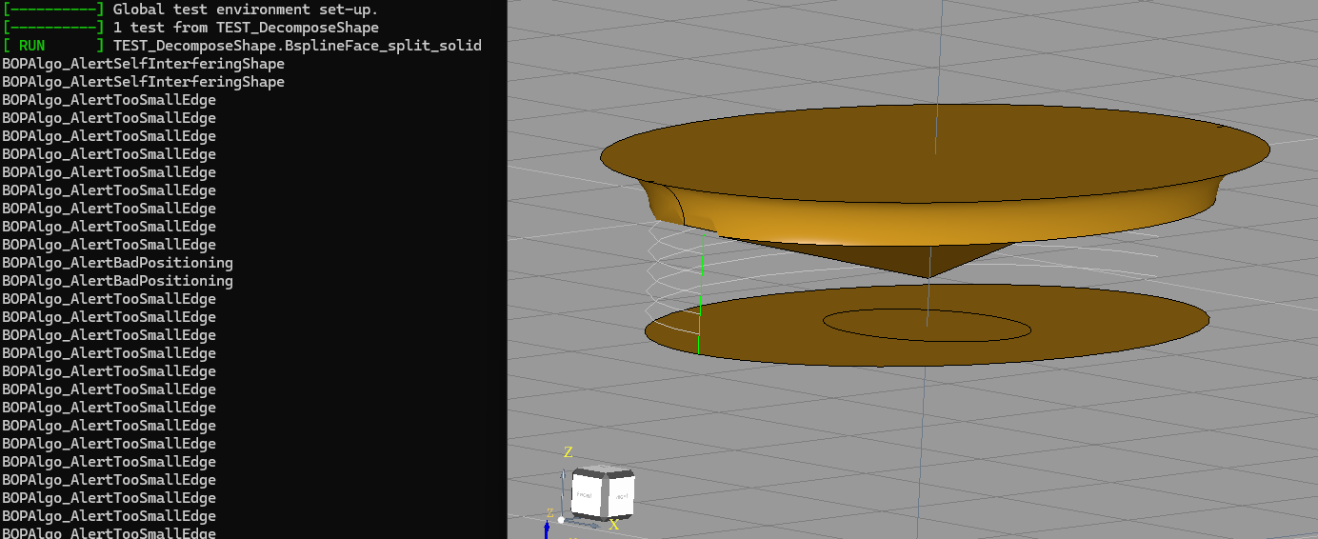Select the lowest green edge on the lower disc
The width and height of the screenshot is (1318, 539).
(698, 325)
